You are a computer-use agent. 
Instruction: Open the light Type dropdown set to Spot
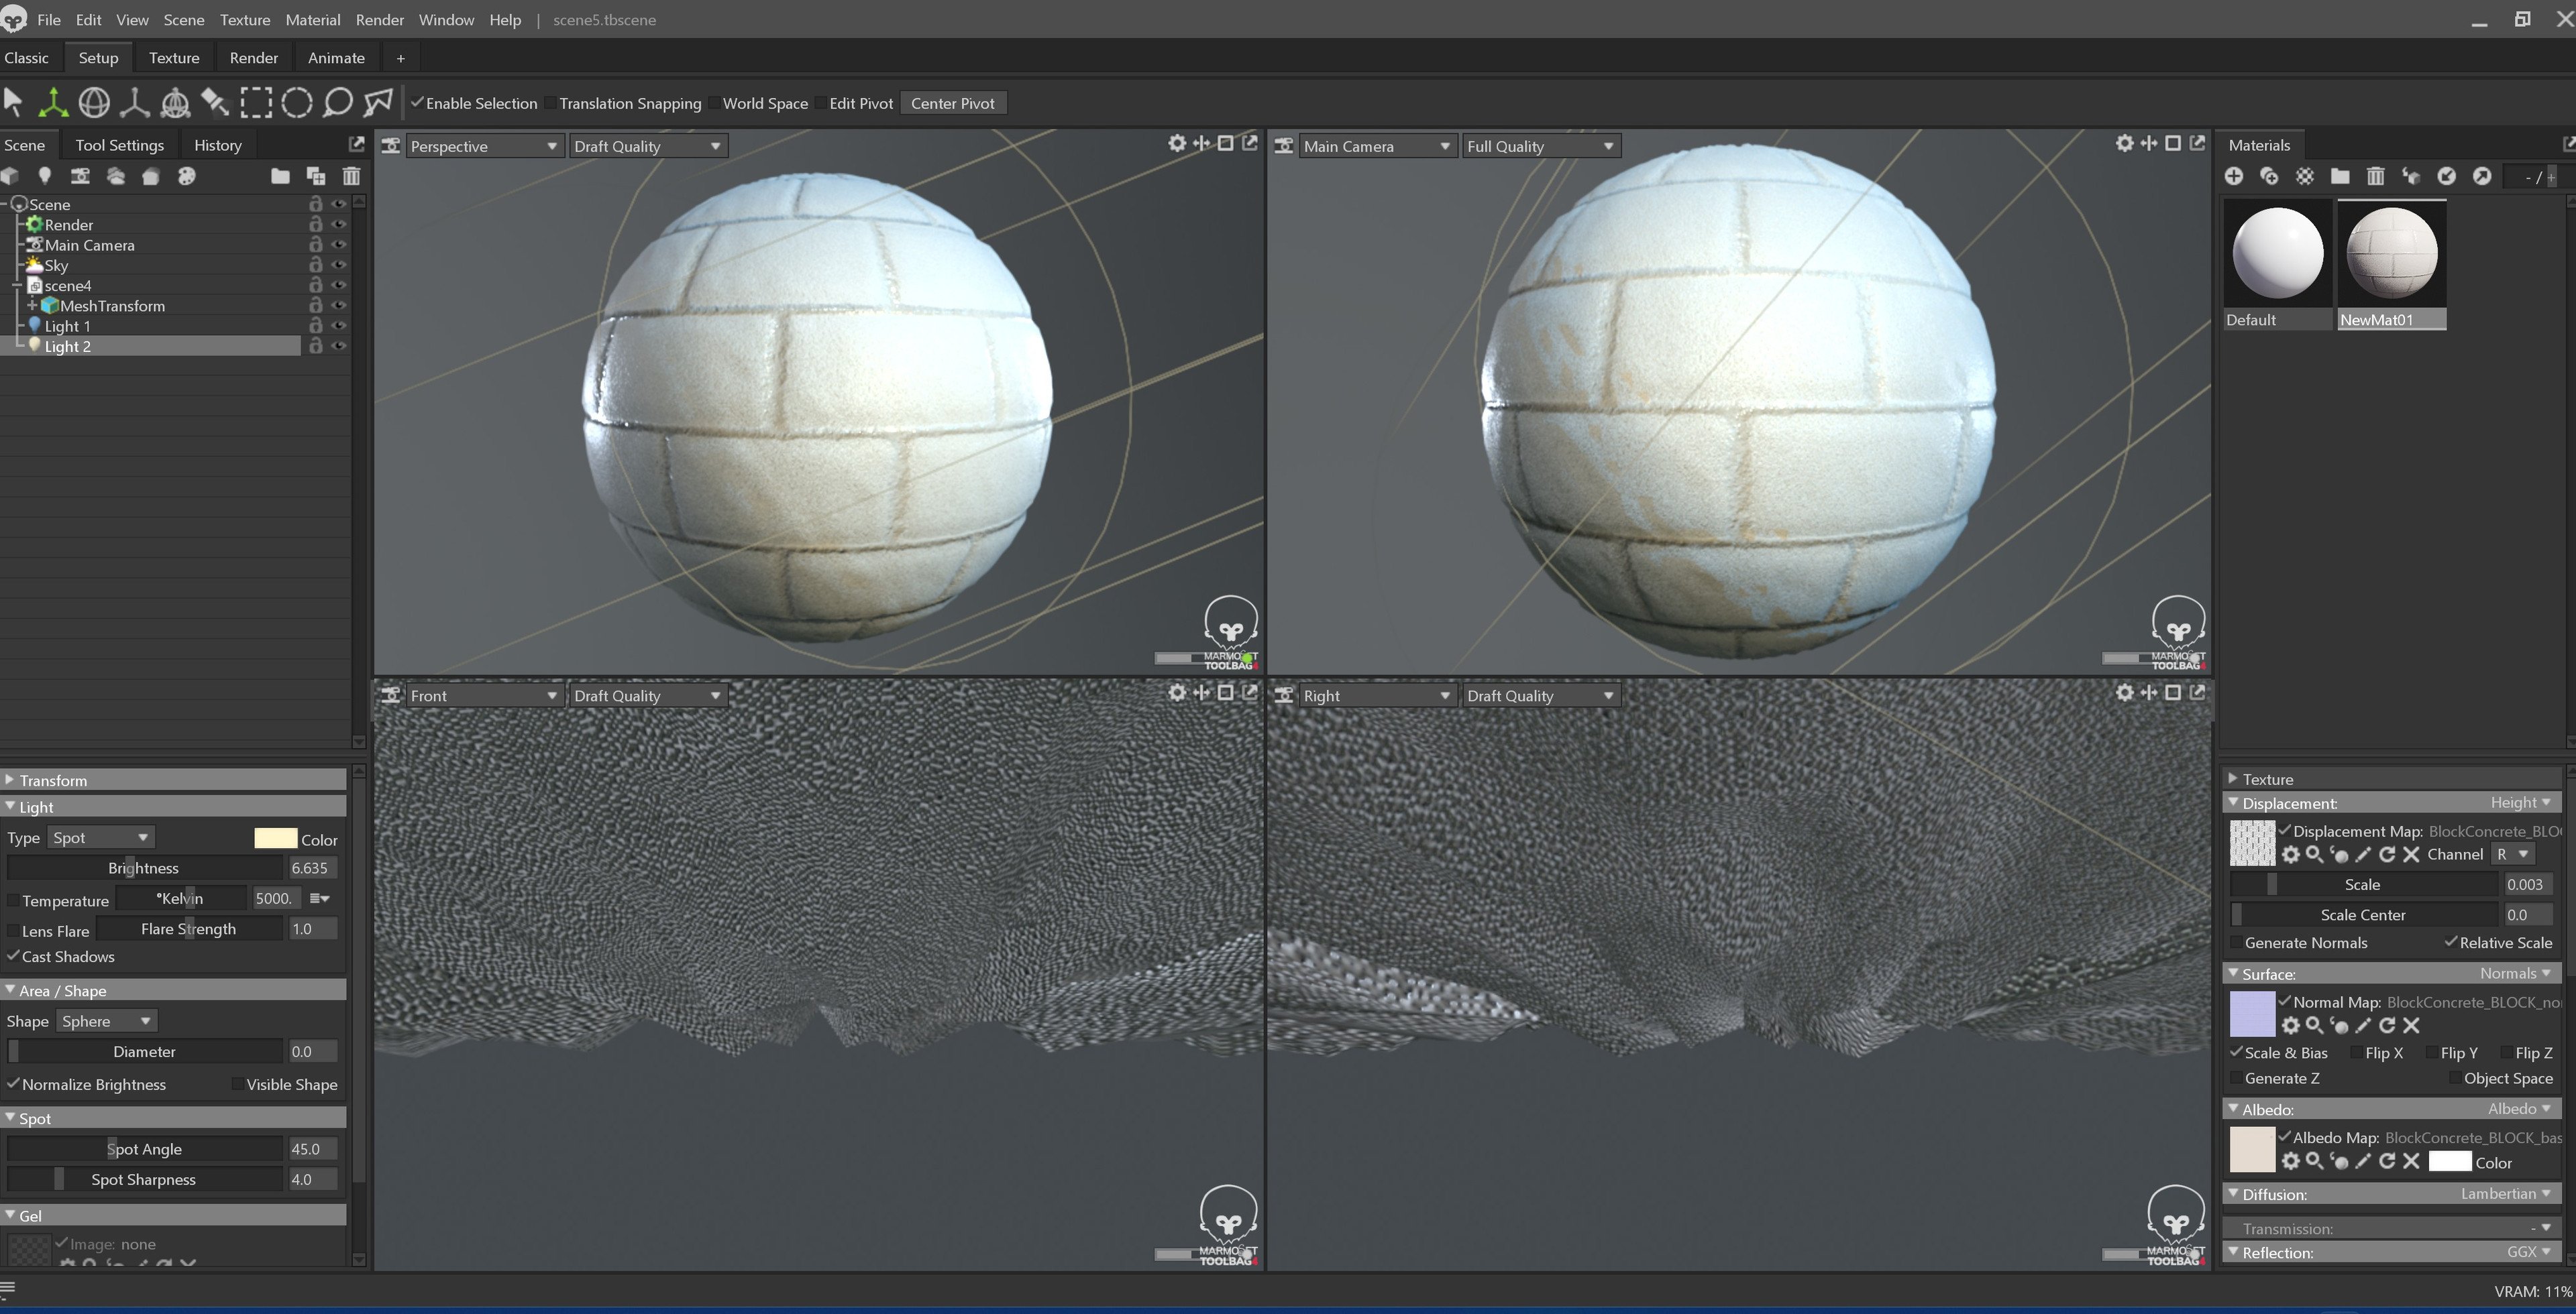click(100, 837)
